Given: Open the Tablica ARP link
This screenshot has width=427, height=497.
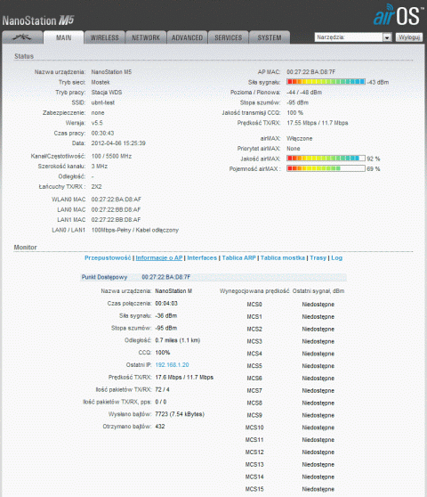Looking at the screenshot, I should pos(238,258).
